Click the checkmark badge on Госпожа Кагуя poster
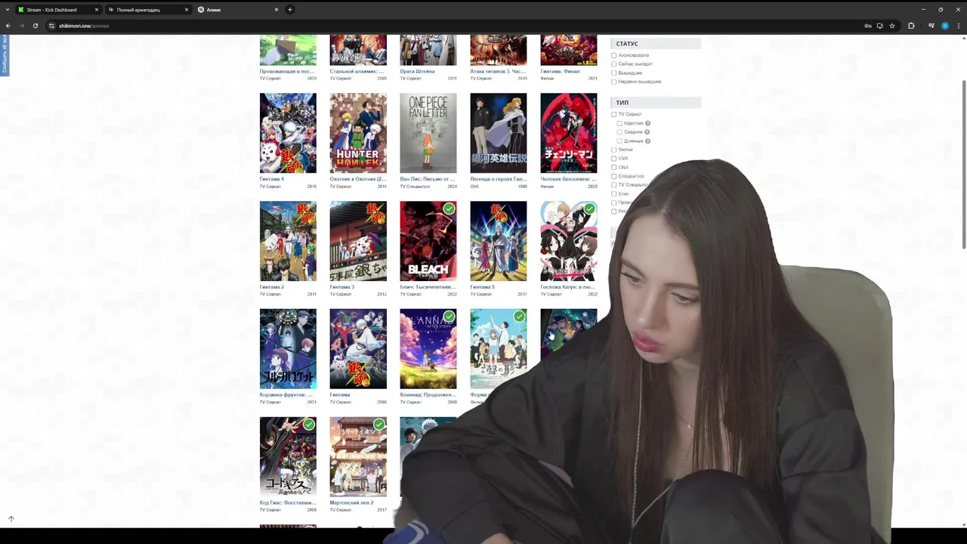The width and height of the screenshot is (967, 544). coord(590,209)
